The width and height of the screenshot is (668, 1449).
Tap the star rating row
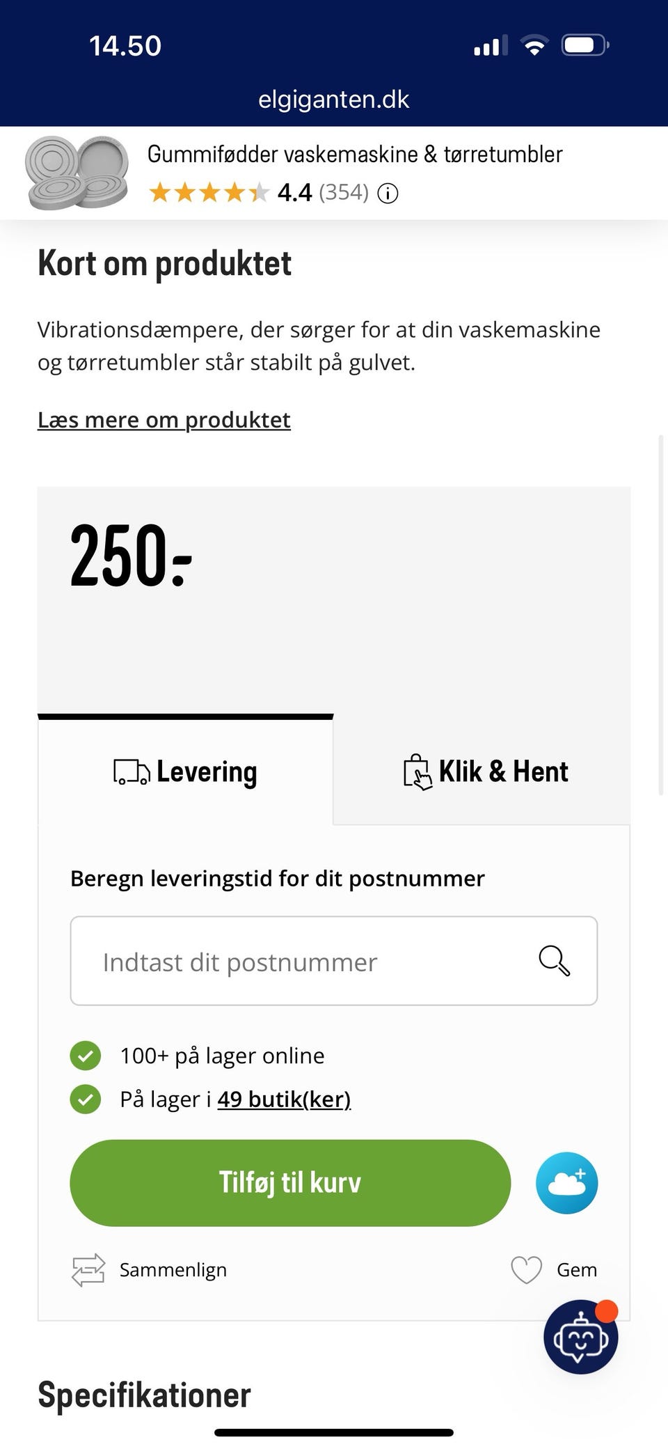(209, 192)
